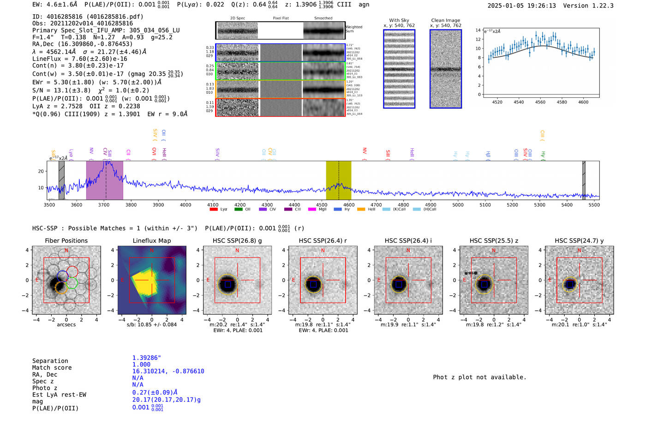Click the grey hatched band near 3550
Screen dimensions: 646x440
(x=61, y=180)
